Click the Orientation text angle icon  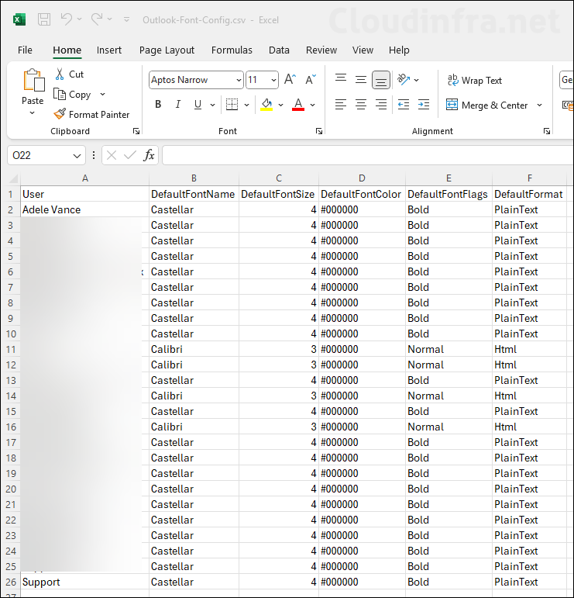pos(404,79)
